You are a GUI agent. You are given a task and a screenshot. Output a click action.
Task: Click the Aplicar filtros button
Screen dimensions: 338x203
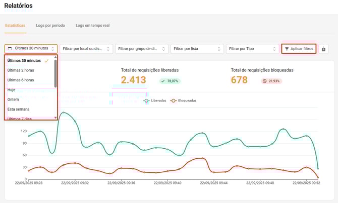[299, 49]
